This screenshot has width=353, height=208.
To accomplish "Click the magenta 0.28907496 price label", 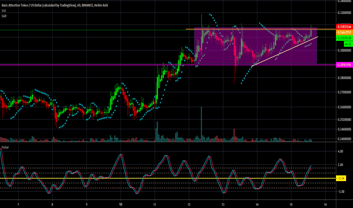I will coord(344,65).
